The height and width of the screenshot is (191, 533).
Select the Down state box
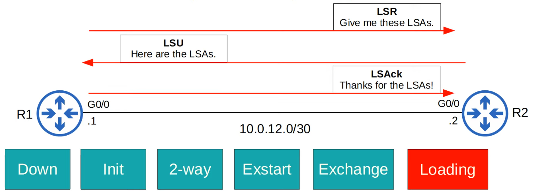pos(38,169)
